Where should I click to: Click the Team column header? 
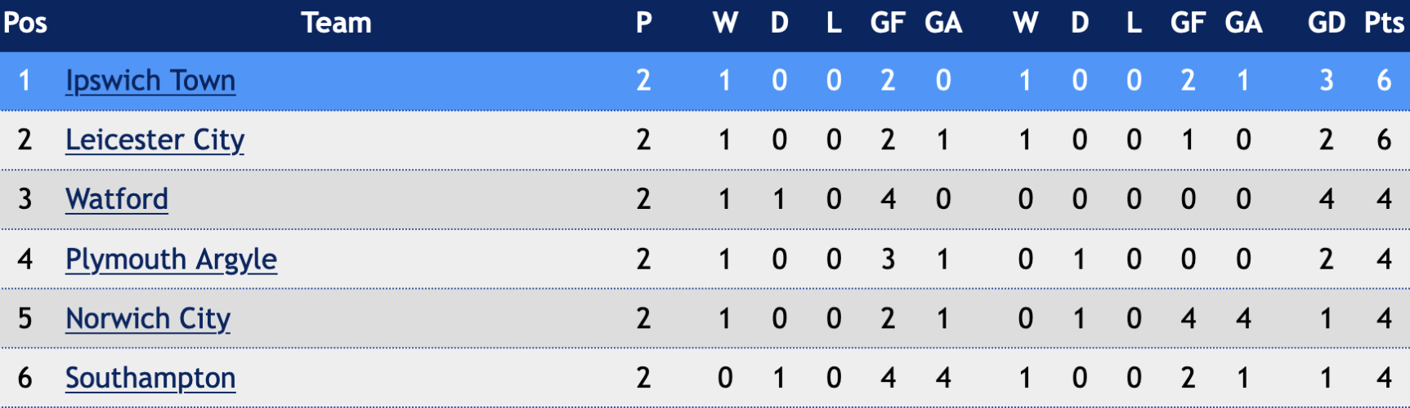[336, 23]
